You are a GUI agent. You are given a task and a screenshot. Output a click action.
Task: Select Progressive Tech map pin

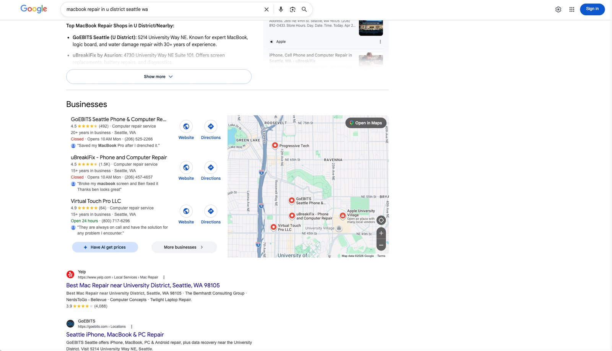(275, 145)
